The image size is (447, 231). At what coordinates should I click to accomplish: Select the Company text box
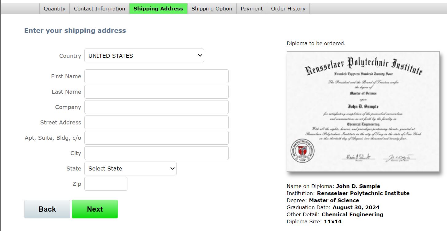tap(157, 107)
